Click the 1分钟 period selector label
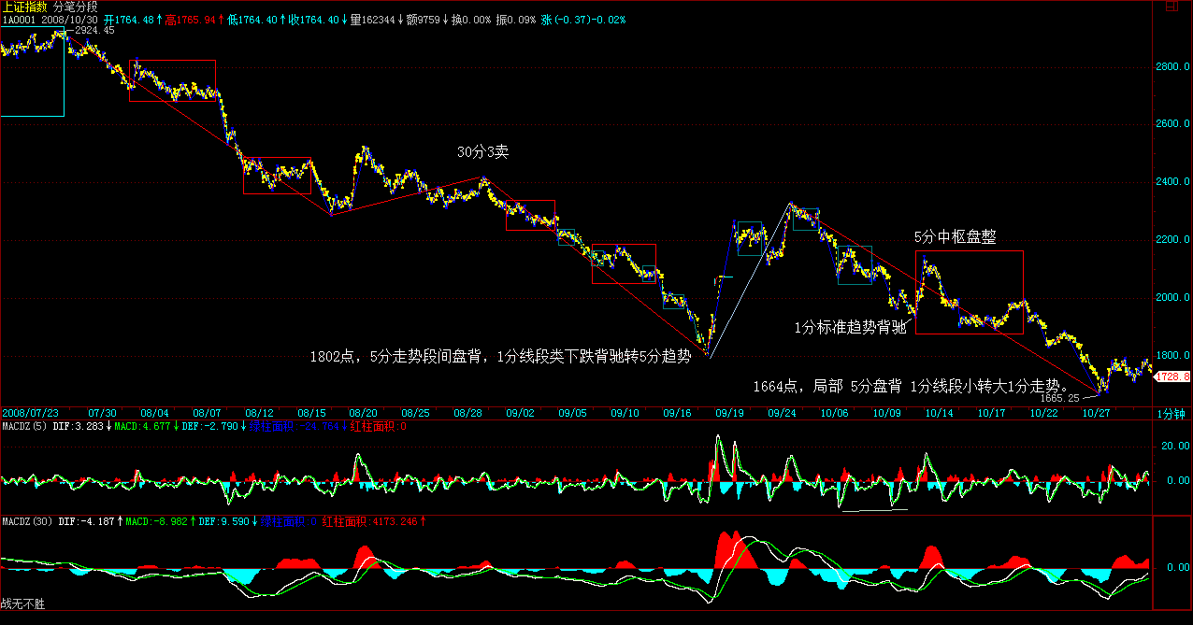Image resolution: width=1193 pixels, height=625 pixels. coord(1171,413)
